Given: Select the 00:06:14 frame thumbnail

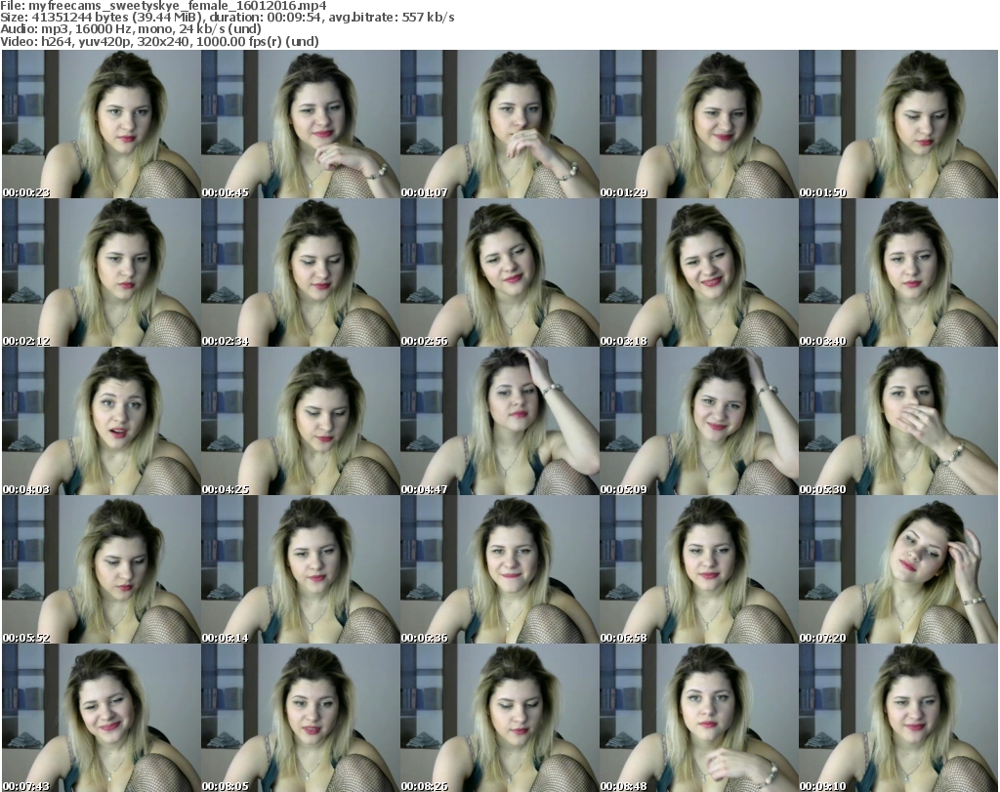Looking at the screenshot, I should click(x=301, y=569).
